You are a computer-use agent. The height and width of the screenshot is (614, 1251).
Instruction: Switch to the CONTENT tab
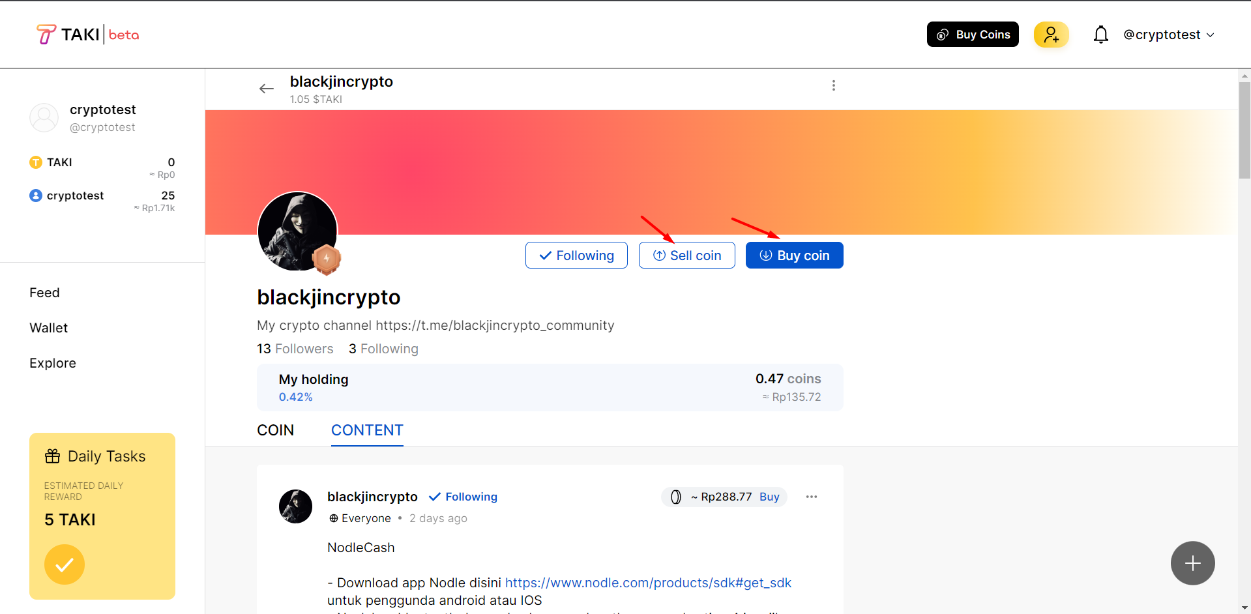click(x=367, y=430)
